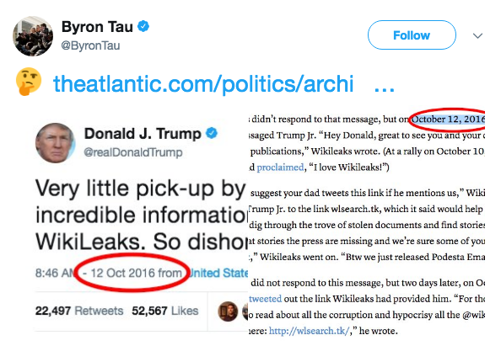Click Donald J. Trump's profile photo

coord(56,143)
